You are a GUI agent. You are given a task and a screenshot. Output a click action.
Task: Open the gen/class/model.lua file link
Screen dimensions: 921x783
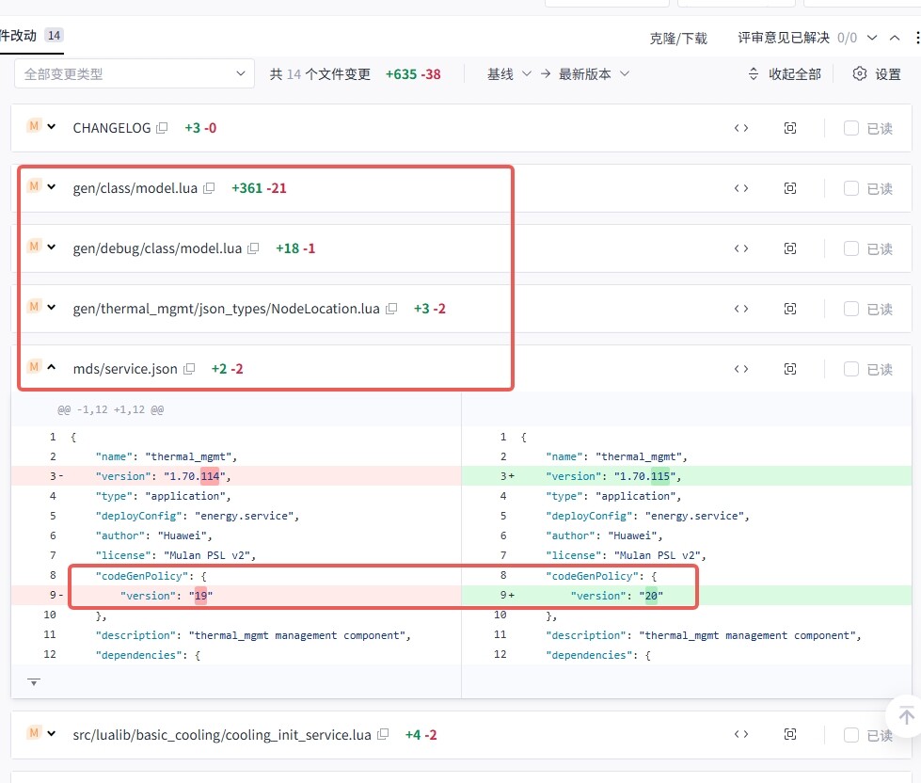[135, 188]
